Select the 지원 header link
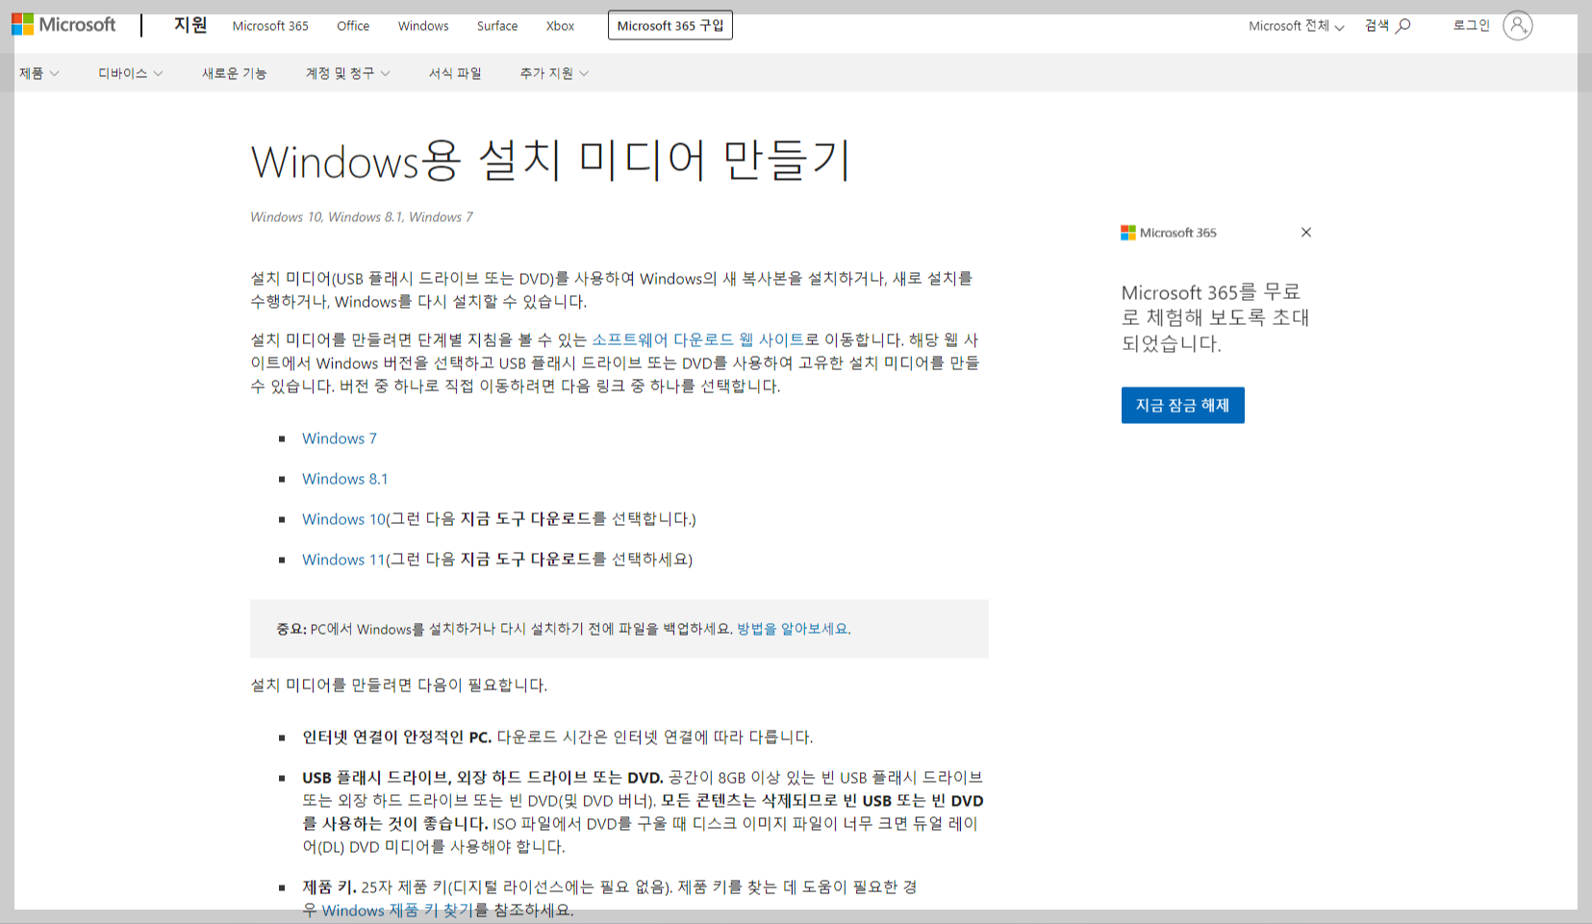Screen dimensions: 1592x924 tap(190, 25)
